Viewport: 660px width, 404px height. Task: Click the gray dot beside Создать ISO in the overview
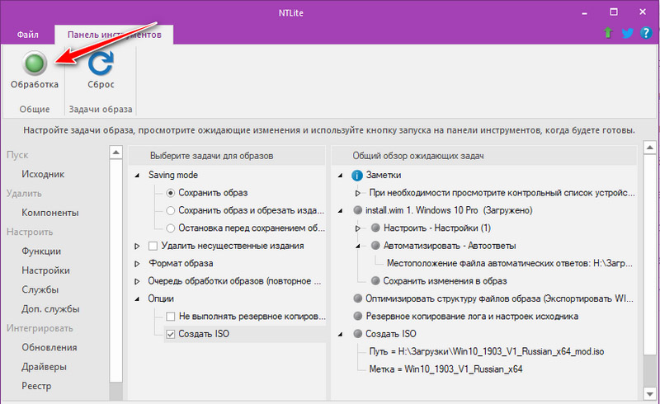(358, 334)
